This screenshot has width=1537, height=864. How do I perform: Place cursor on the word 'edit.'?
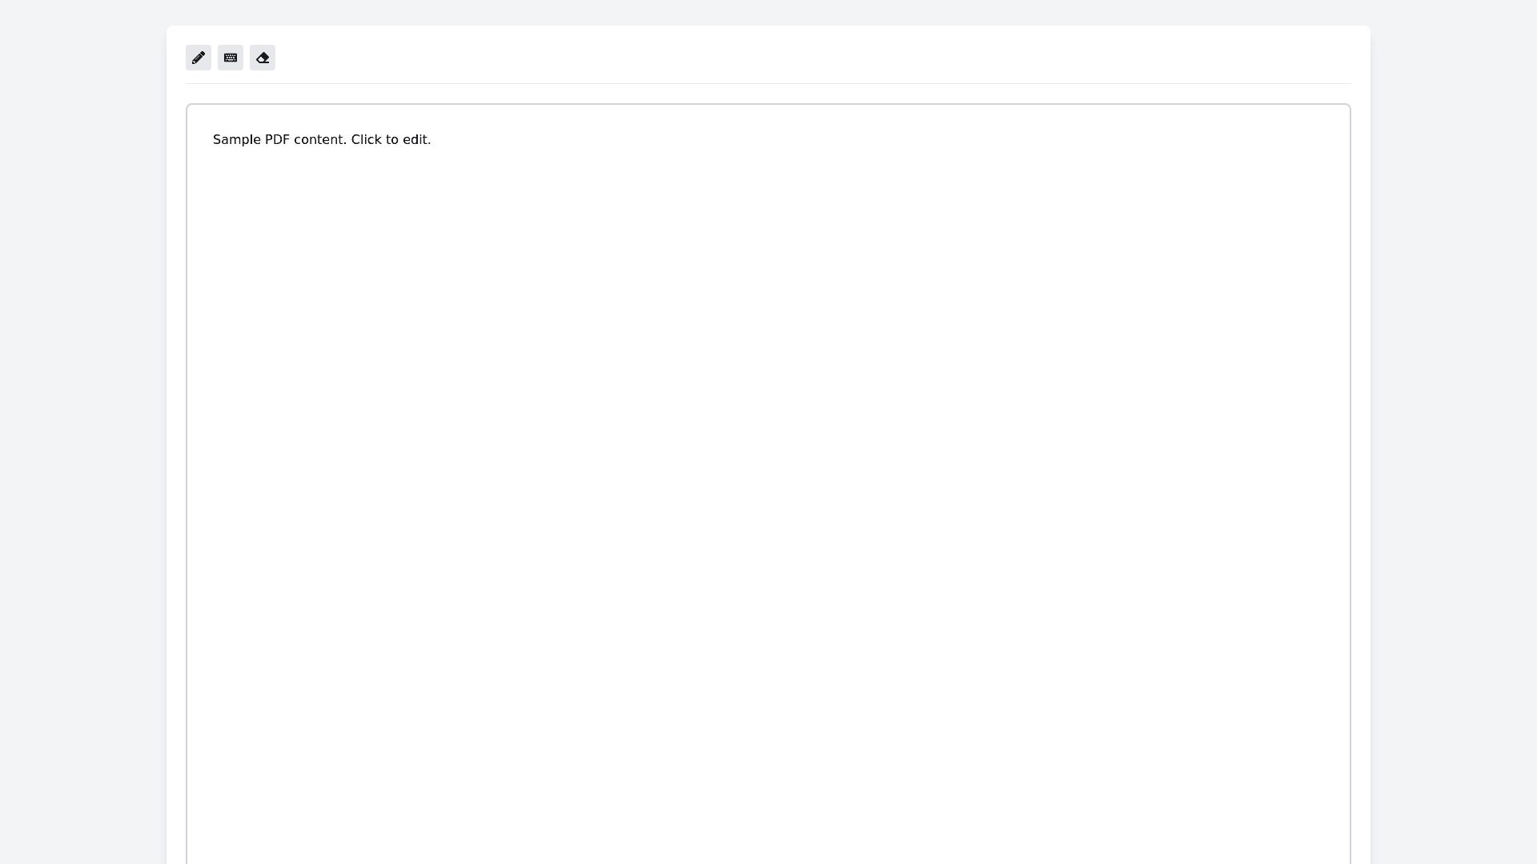pyautogui.click(x=416, y=140)
